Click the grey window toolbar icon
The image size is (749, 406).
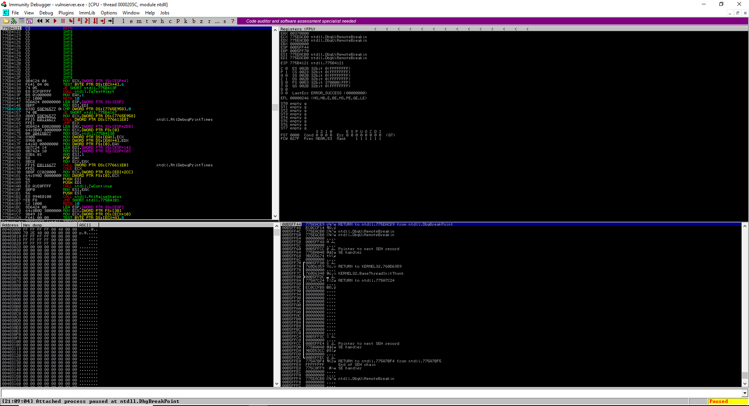[x=22, y=21]
